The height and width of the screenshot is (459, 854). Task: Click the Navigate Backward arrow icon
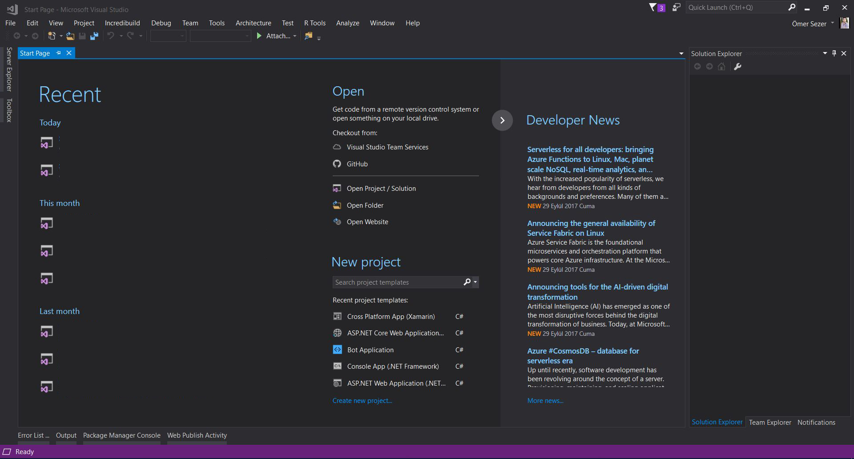(17, 36)
